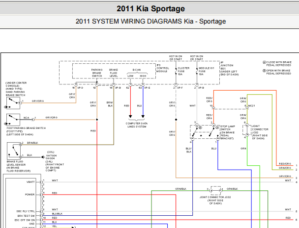Click the "HIGH" B-CAN terminal label
The width and height of the screenshot is (299, 228).
(143, 76)
